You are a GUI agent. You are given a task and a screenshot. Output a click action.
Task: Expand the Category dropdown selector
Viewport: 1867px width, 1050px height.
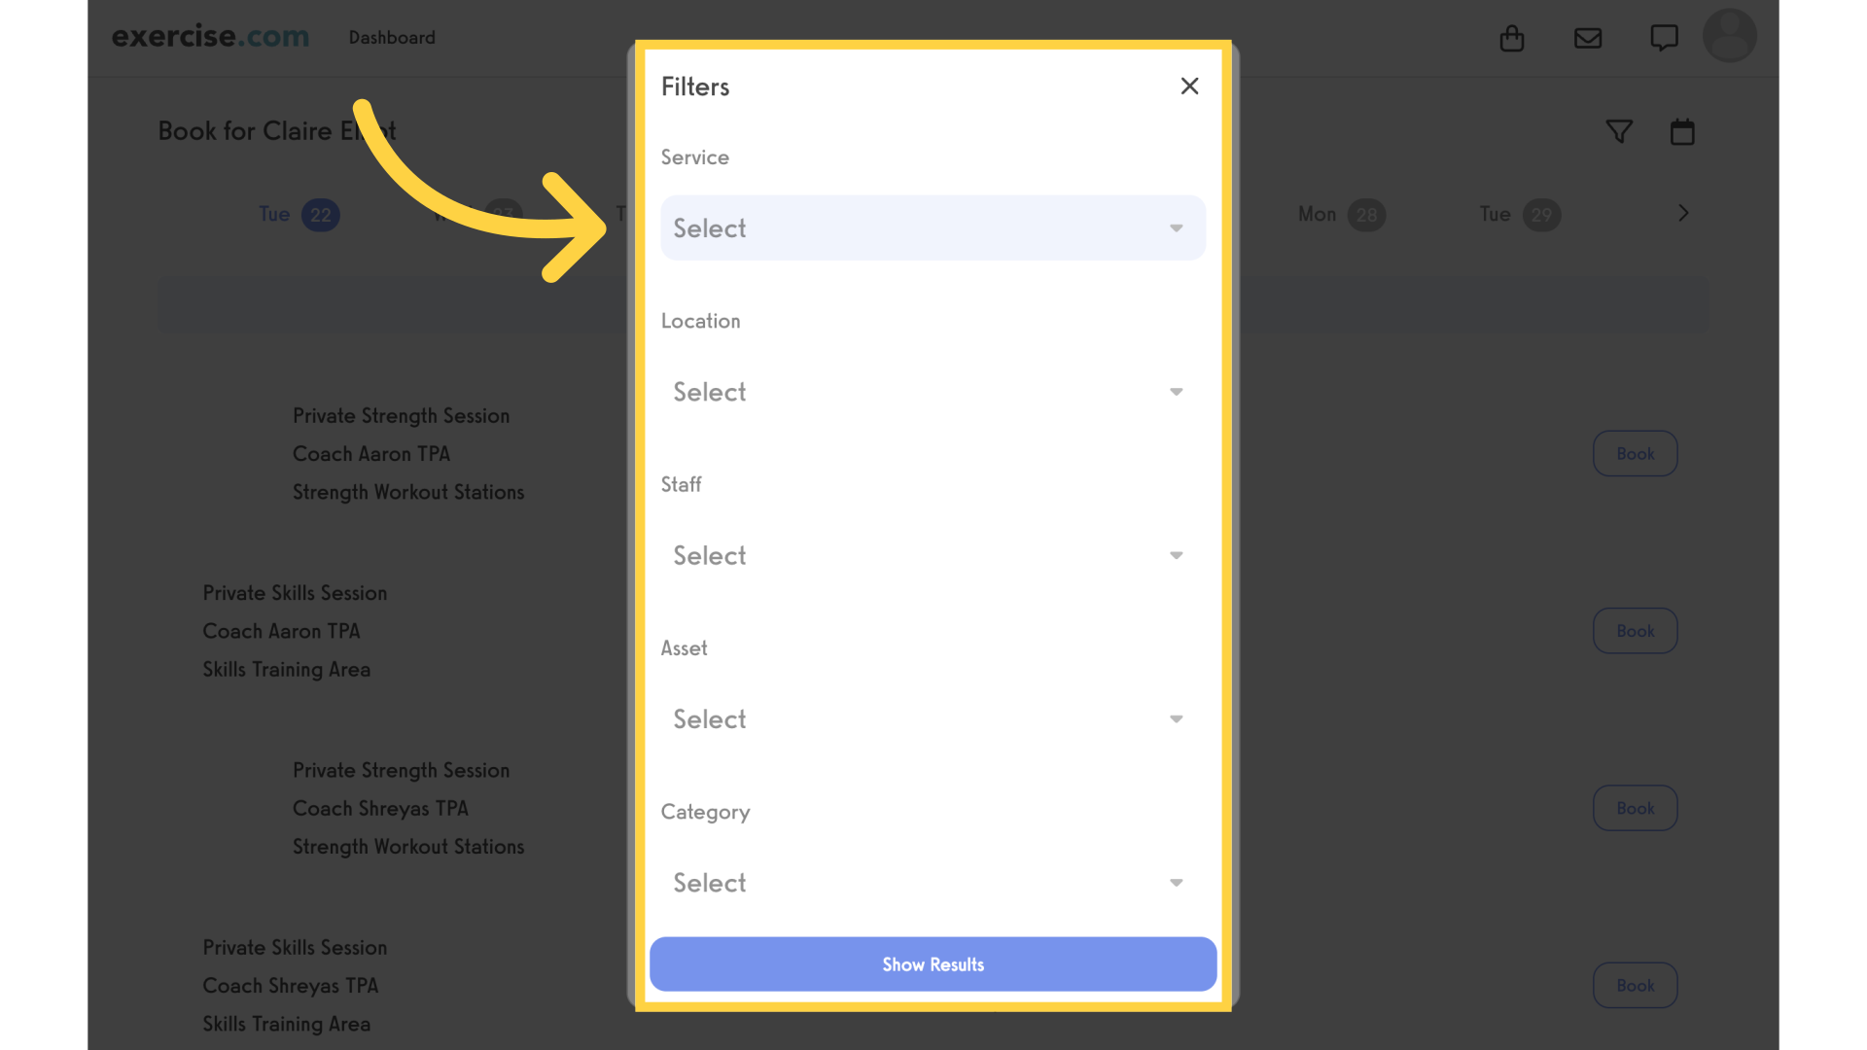pyautogui.click(x=933, y=882)
